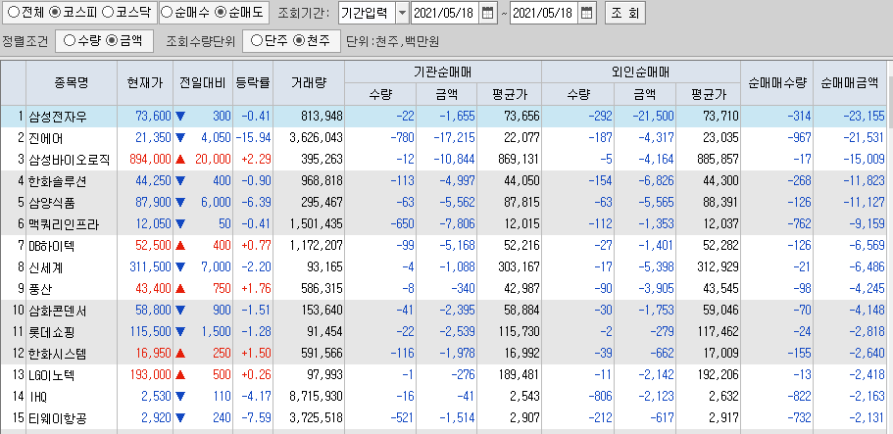The image size is (893, 434).
Task: Select the 신세계 stock name
Action: (x=46, y=267)
